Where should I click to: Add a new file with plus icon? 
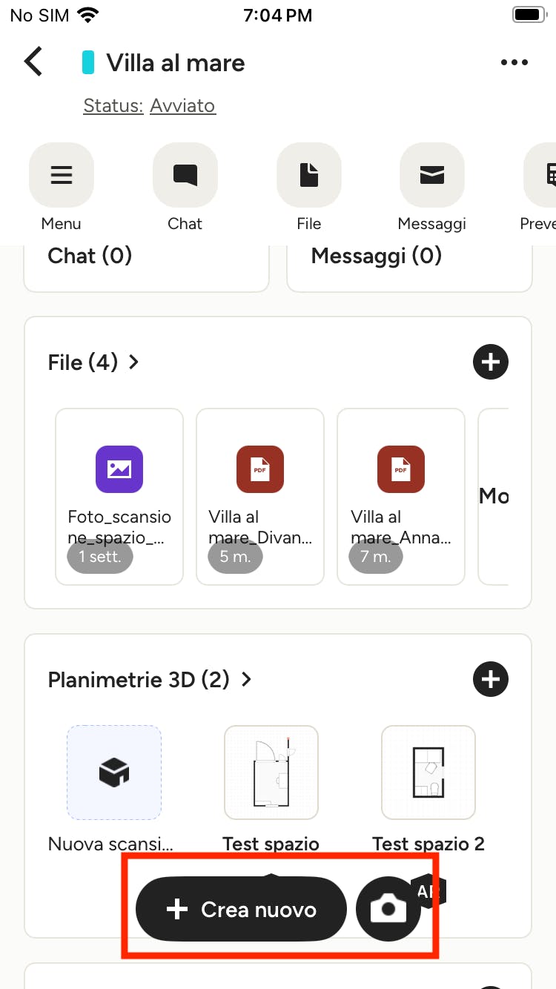pos(491,362)
